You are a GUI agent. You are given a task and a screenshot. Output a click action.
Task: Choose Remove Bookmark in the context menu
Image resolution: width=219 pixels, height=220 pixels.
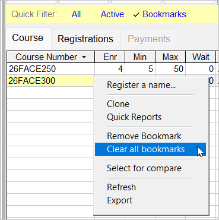[150, 136]
